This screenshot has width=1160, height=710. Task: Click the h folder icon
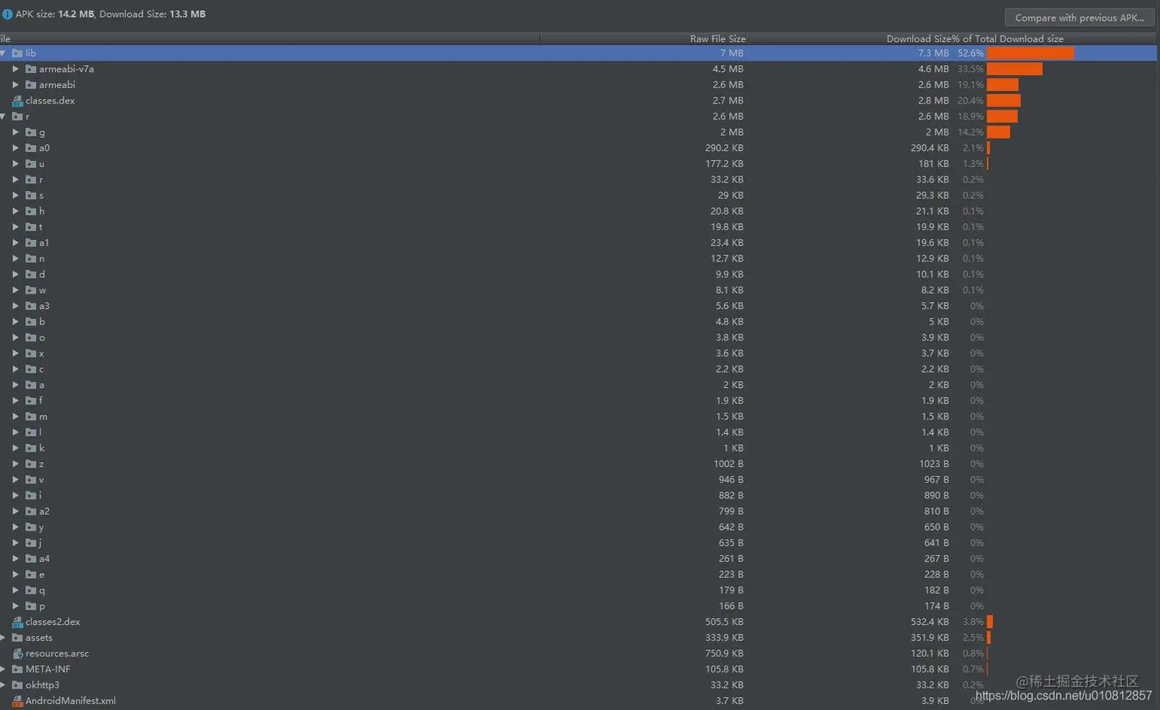pos(31,211)
